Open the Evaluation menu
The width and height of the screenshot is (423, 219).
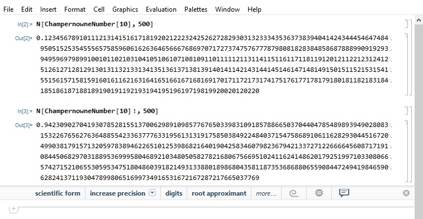(x=161, y=9)
